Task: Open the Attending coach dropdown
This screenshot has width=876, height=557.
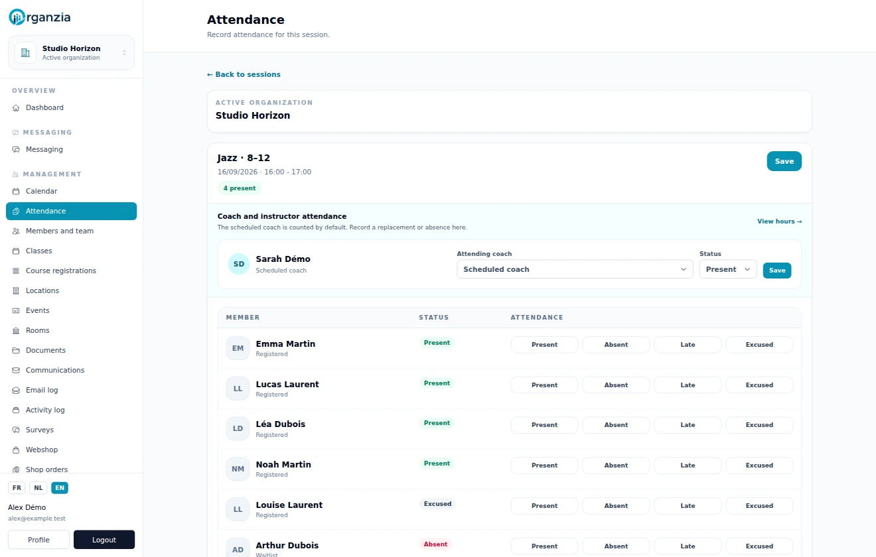Action: pos(575,269)
